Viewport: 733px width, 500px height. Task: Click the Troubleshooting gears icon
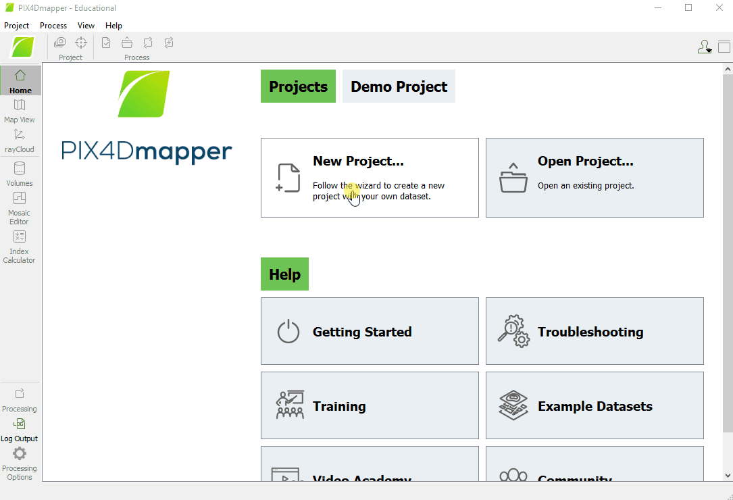[x=513, y=331]
